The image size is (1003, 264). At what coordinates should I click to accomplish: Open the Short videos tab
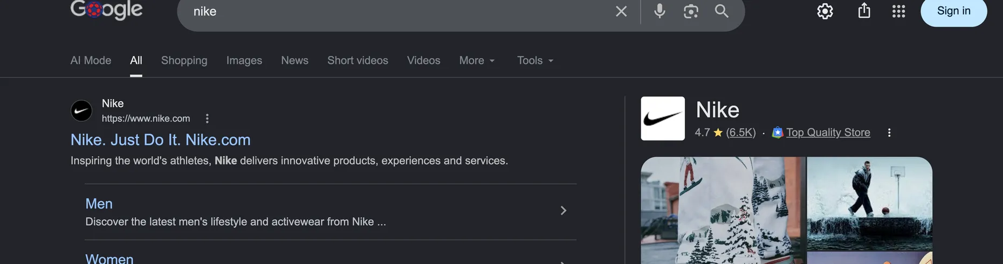(358, 60)
